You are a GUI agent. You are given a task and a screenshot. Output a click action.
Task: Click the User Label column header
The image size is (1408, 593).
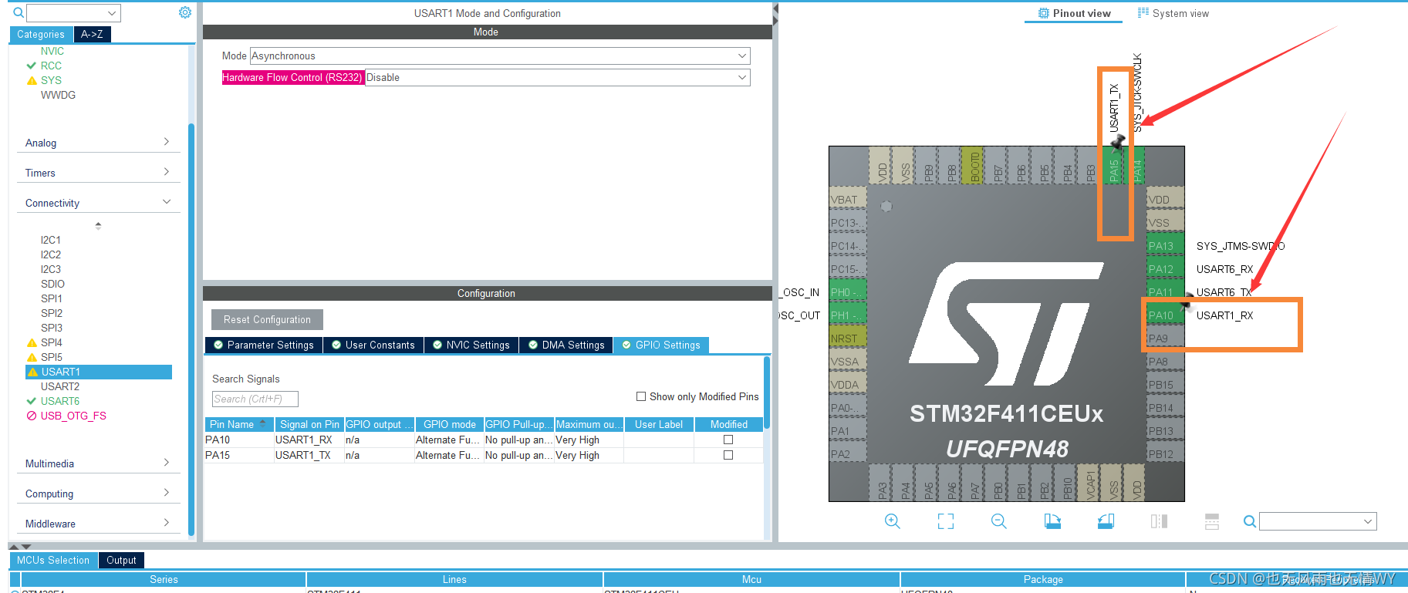659,424
